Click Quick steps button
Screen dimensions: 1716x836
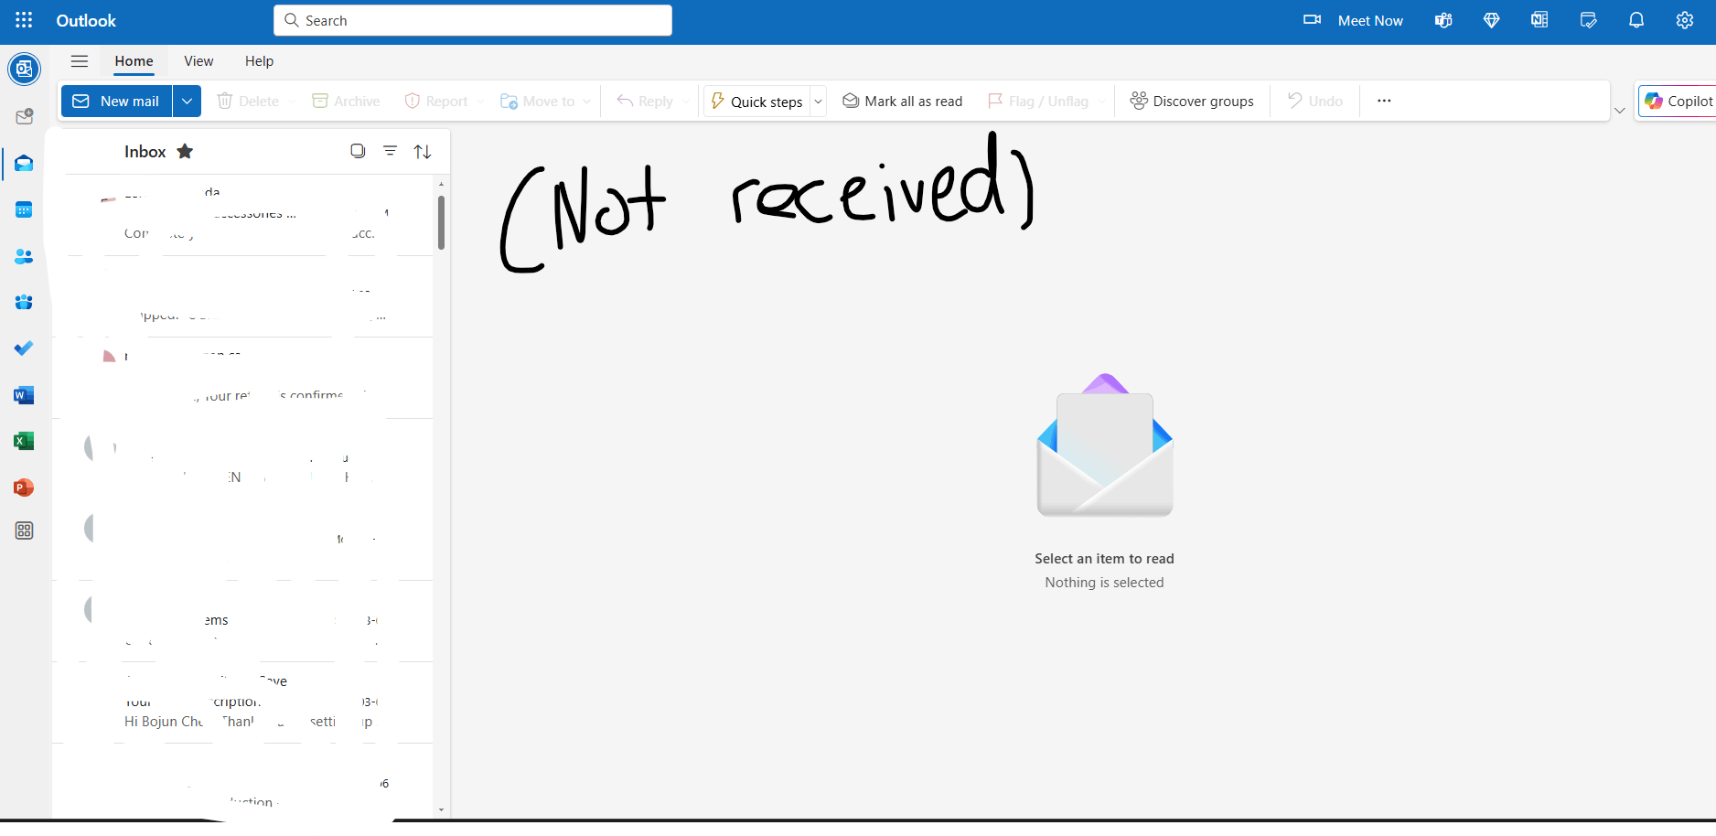coord(757,102)
